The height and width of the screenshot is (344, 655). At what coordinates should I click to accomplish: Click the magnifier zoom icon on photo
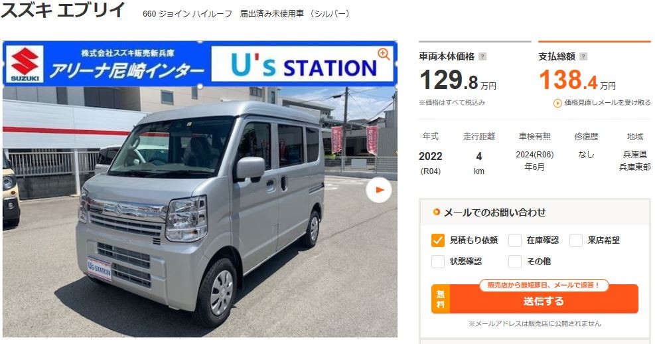(x=384, y=54)
